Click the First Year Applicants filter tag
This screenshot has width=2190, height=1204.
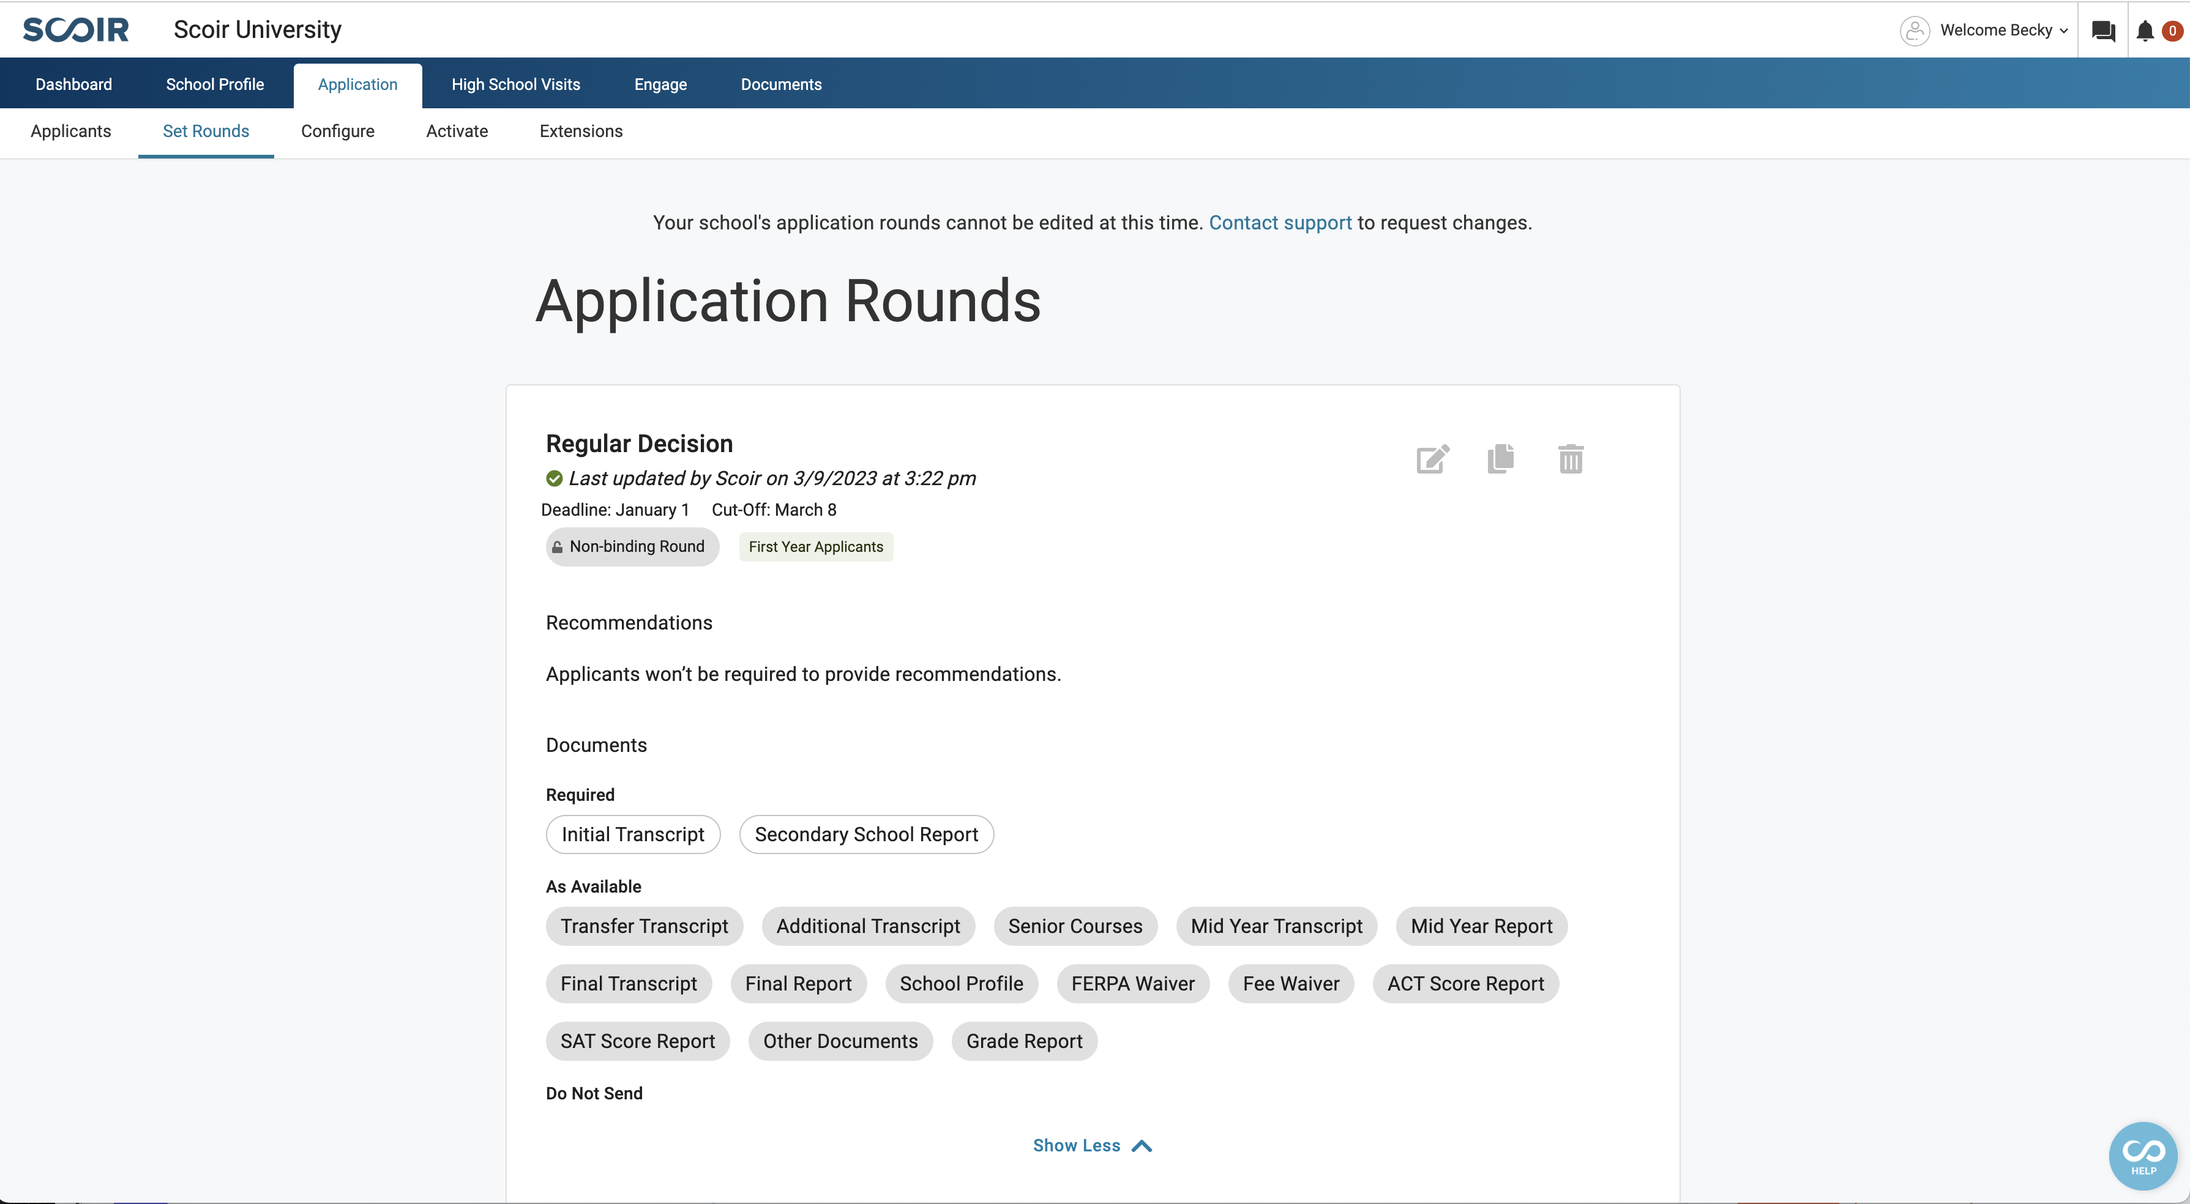point(815,546)
